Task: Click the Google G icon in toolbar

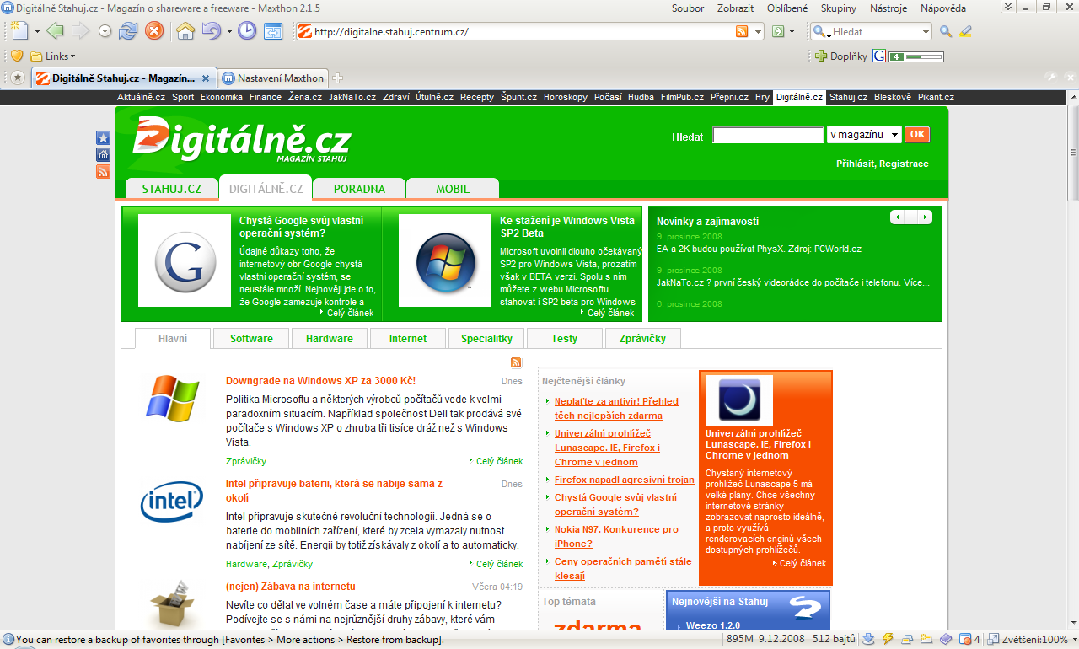Action: (879, 56)
